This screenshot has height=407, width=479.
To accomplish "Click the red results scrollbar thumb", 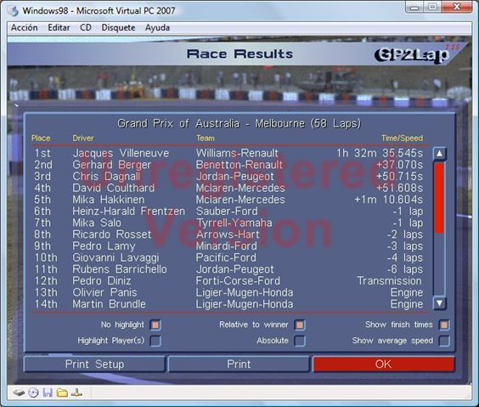I will (439, 198).
